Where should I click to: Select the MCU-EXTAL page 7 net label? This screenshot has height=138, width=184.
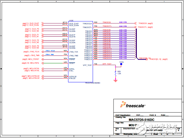(x=32, y=69)
